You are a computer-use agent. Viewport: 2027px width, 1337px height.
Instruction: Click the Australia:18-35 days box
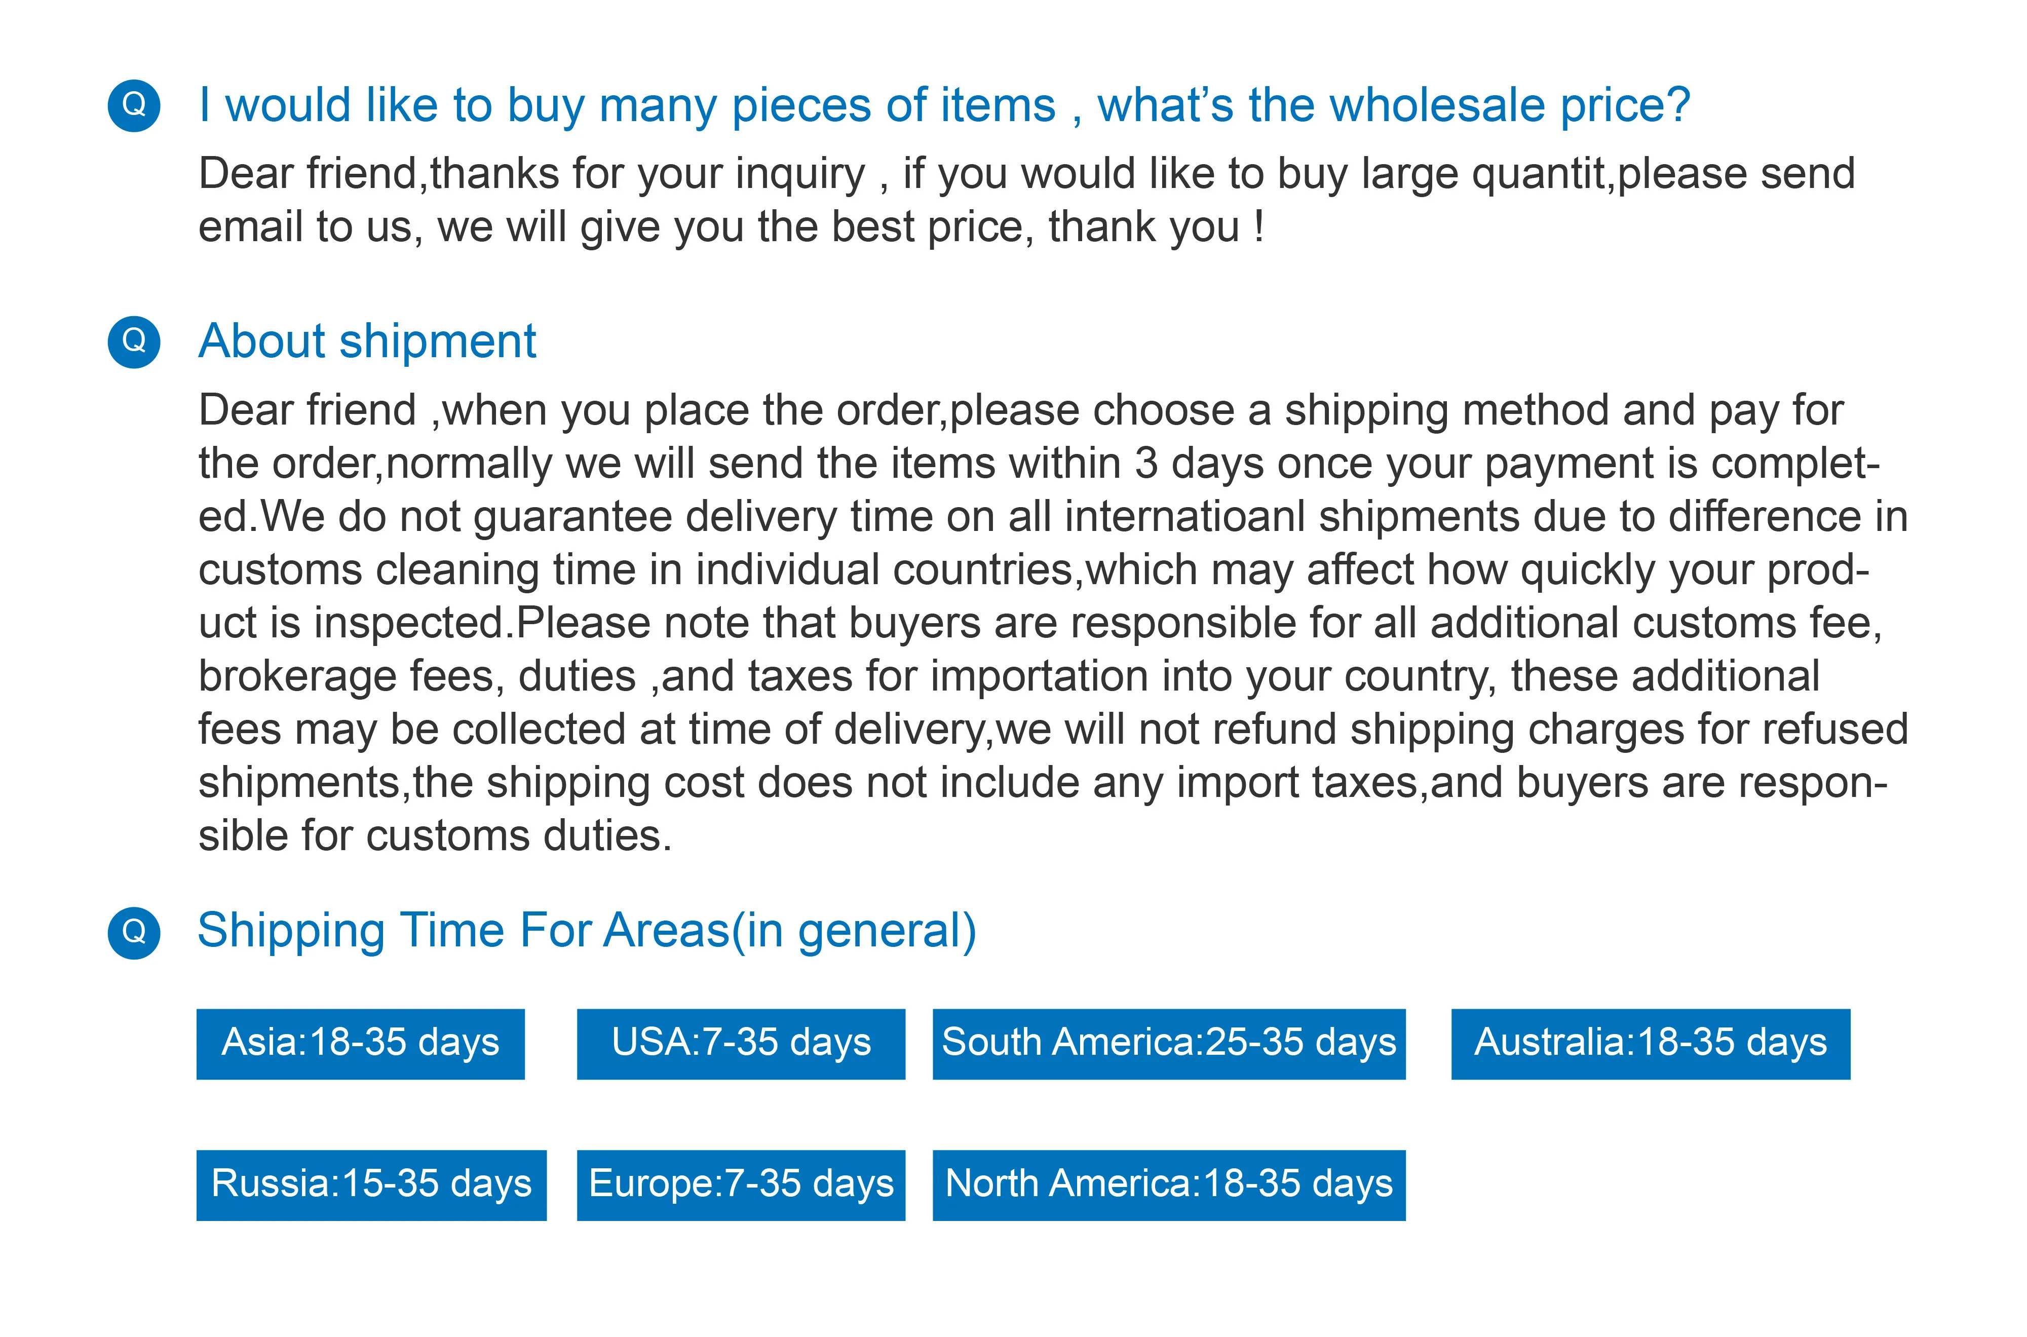coord(1650,1044)
